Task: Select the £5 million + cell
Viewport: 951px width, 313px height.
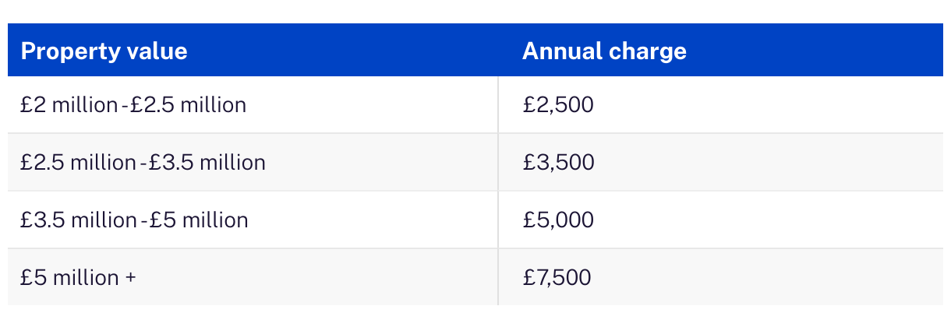Action: (78, 277)
